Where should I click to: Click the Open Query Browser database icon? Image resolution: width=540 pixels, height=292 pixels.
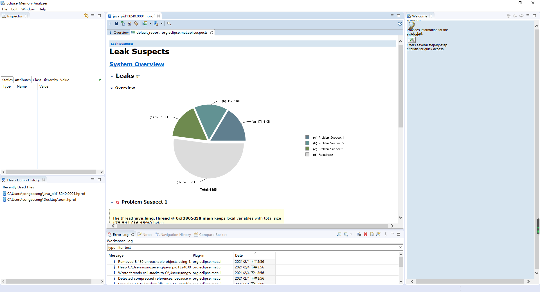pyautogui.click(x=156, y=24)
